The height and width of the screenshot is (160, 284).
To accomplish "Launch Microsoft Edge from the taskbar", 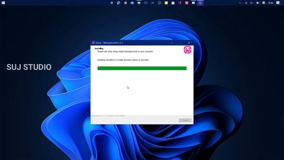I will [x=118, y=3].
